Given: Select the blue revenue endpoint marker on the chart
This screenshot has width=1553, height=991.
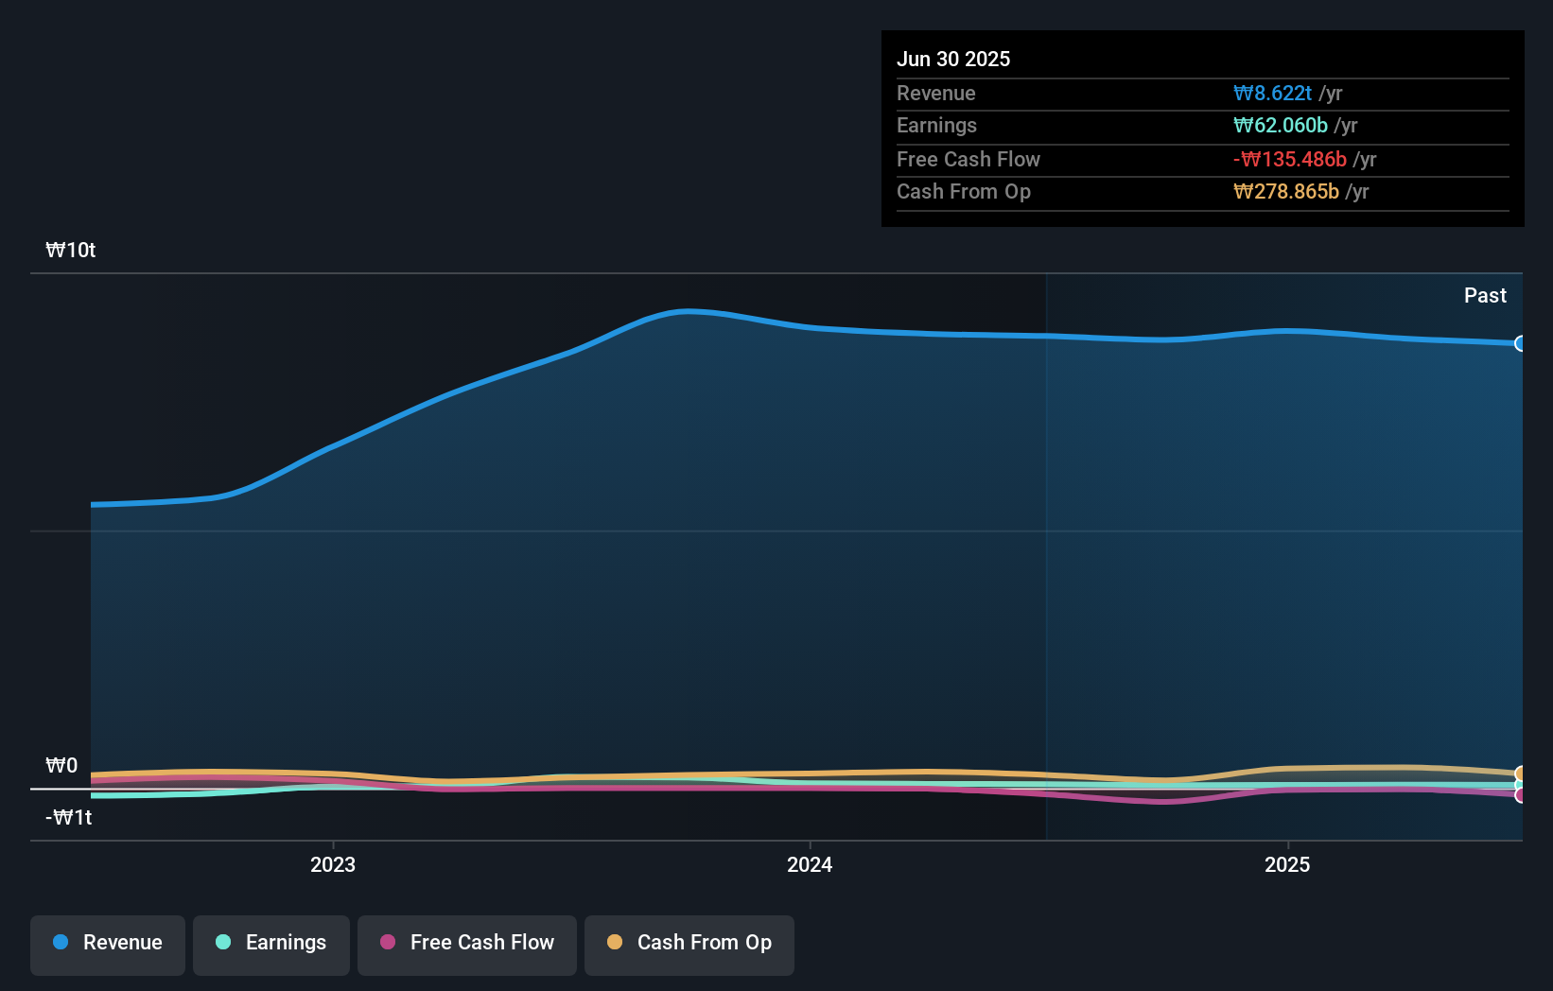Looking at the screenshot, I should [1520, 345].
